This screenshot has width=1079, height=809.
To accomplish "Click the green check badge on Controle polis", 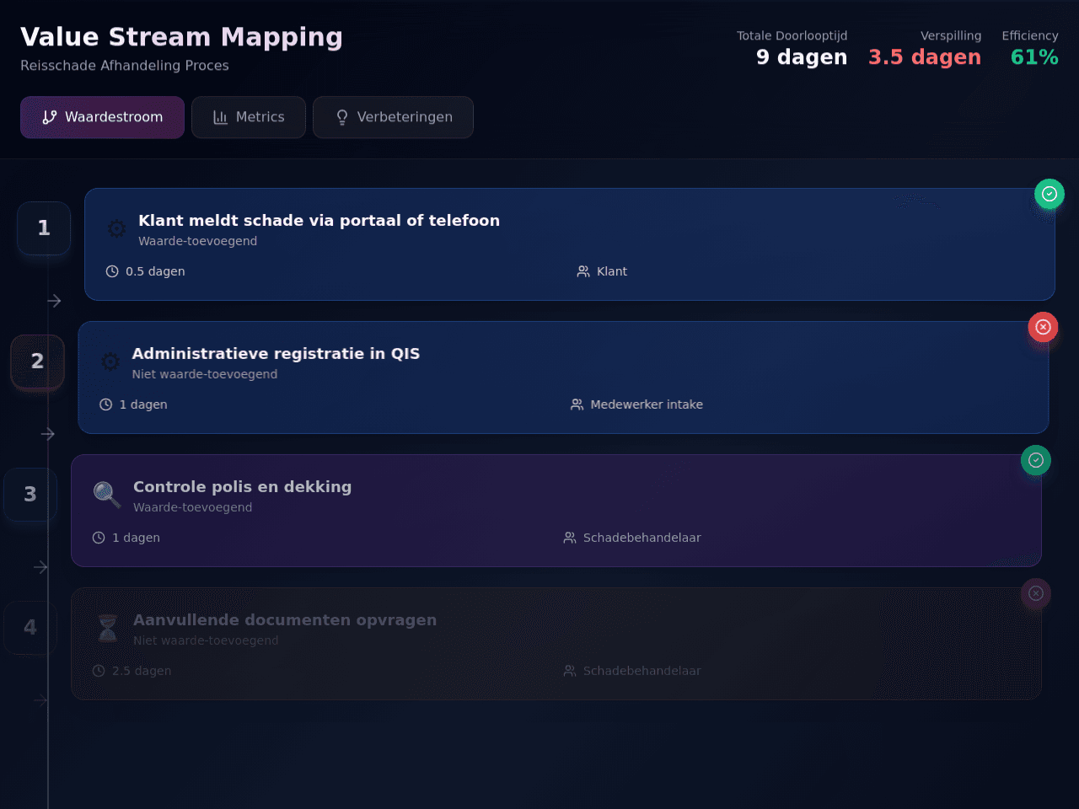I will click(x=1036, y=460).
